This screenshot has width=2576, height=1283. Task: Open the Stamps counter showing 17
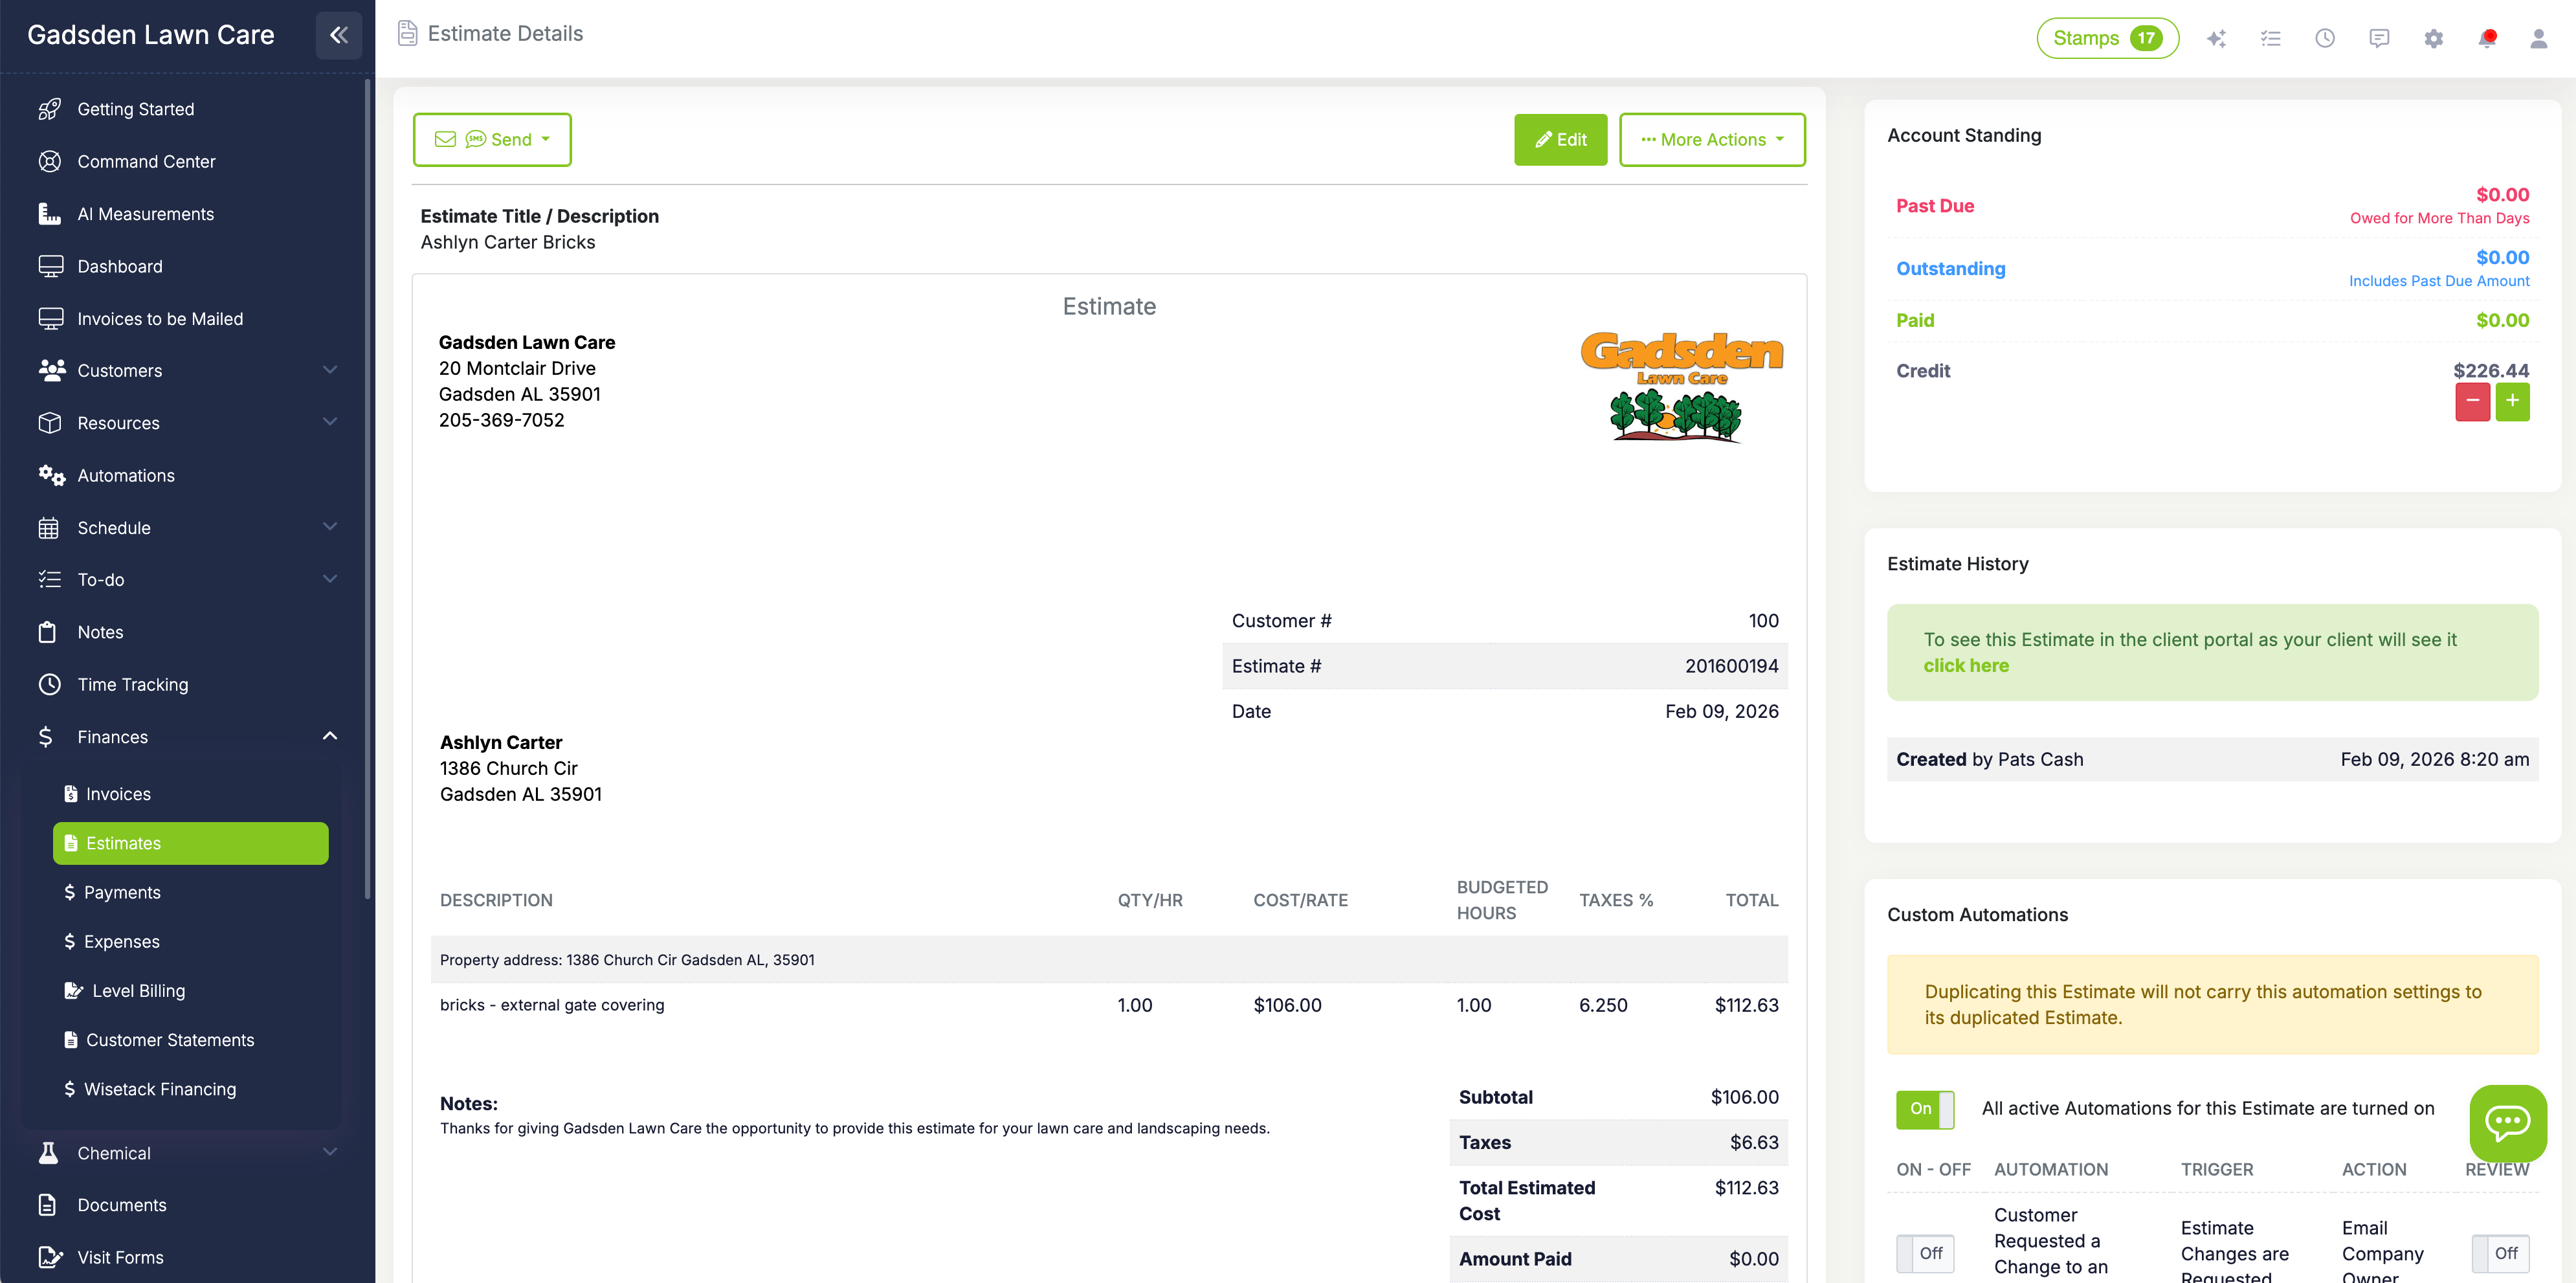tap(2107, 38)
